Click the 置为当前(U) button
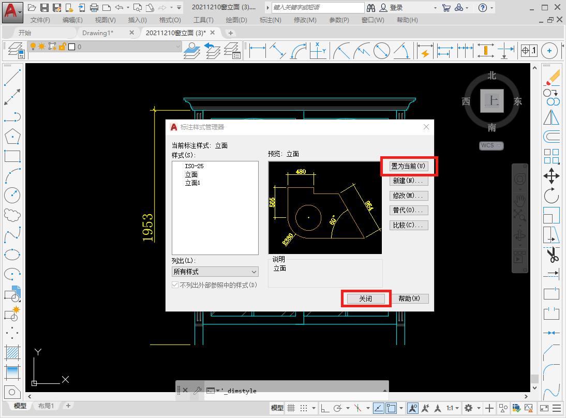566x418 pixels. pos(409,167)
